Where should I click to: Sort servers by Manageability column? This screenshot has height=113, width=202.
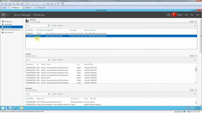[x=49, y=30]
